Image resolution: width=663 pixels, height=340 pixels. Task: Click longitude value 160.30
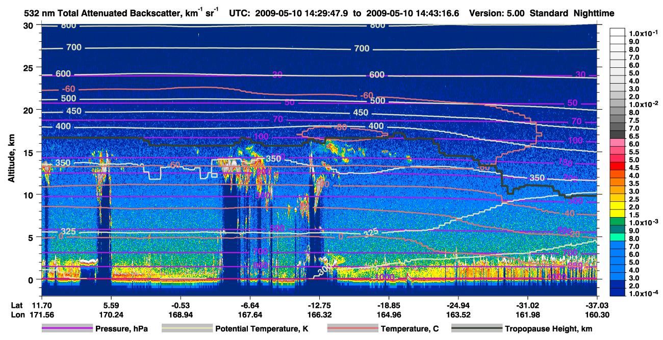click(597, 315)
